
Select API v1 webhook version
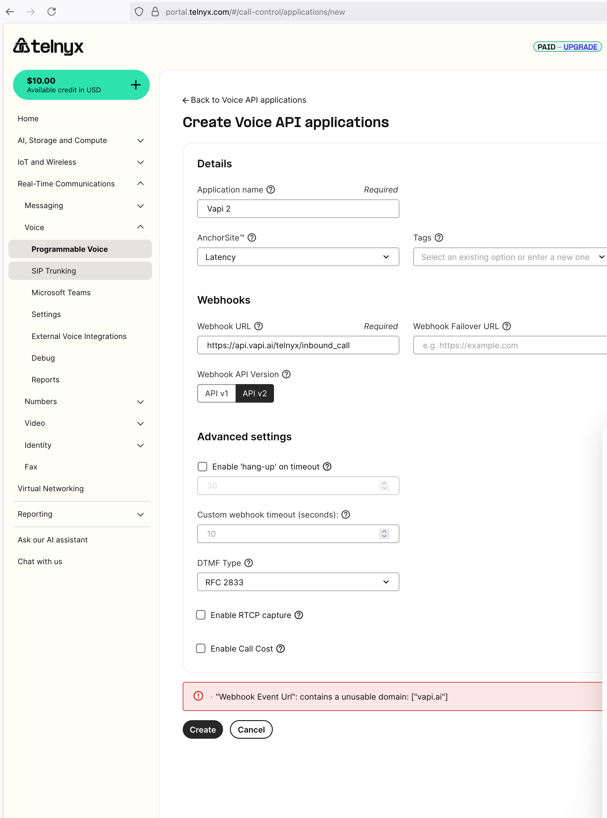pos(216,393)
